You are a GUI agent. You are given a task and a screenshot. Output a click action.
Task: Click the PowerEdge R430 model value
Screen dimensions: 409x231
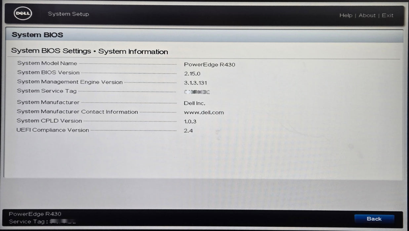pyautogui.click(x=210, y=65)
